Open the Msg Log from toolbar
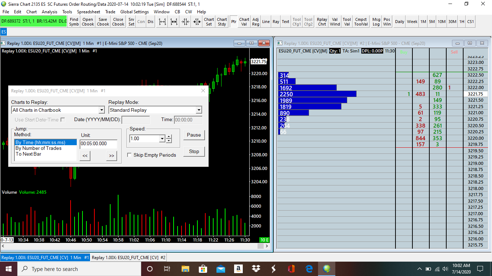The image size is (492, 276). 376,22
